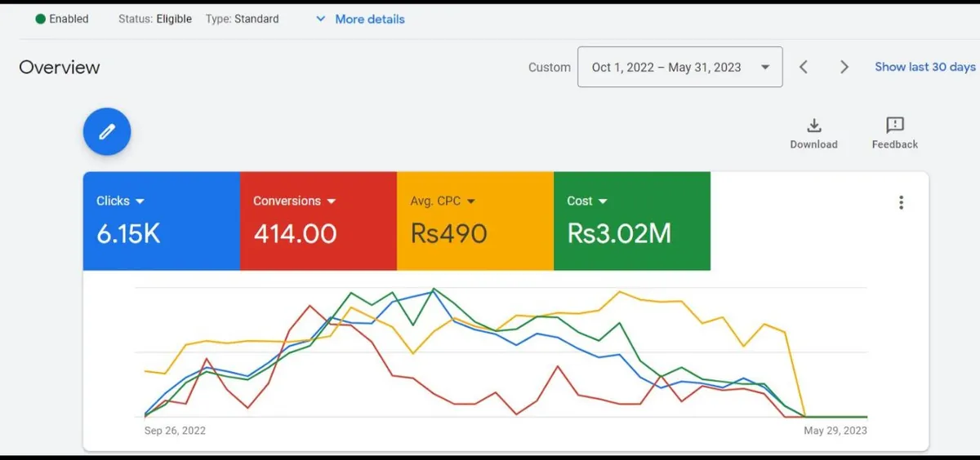Click the Status: Eligible text
980x460 pixels.
point(155,19)
